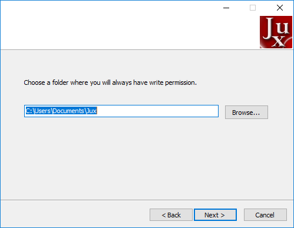Click the word 'Jux' in the path
This screenshot has height=228, width=294.
pos(92,111)
